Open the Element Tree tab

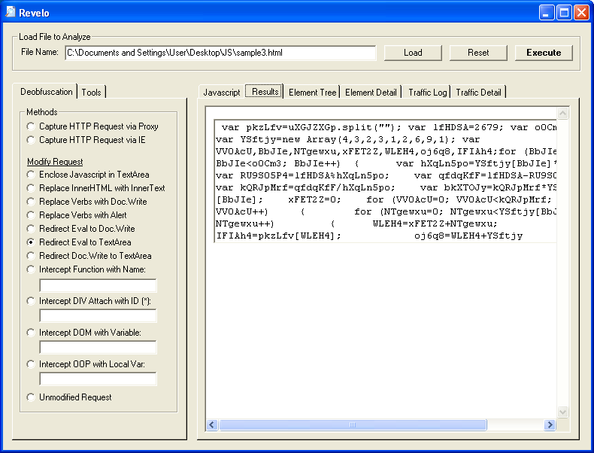click(312, 92)
